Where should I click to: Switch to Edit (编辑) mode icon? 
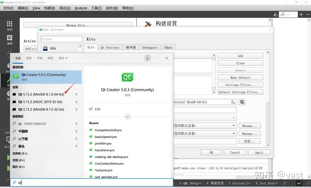click(9, 38)
